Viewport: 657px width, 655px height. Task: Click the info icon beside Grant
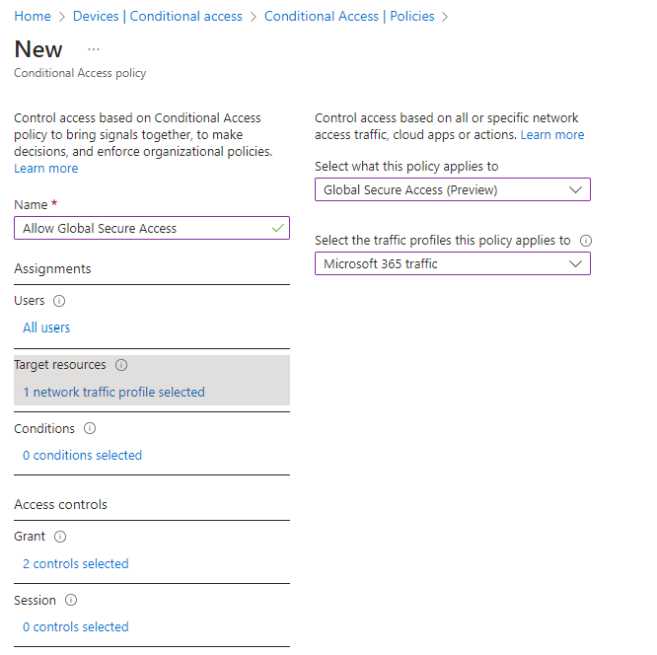pyautogui.click(x=60, y=537)
